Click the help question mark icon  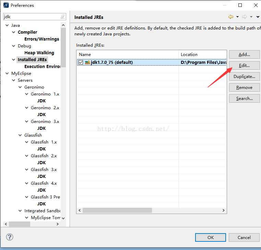point(10,237)
